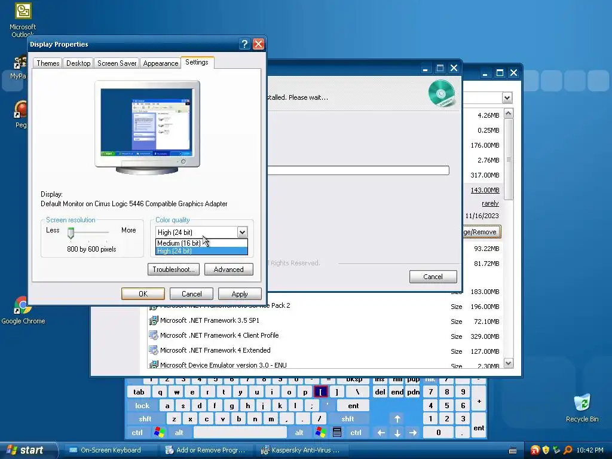Select the .NET Framework 4 Extended icon
Screen dimensions: 612x459
[154, 350]
